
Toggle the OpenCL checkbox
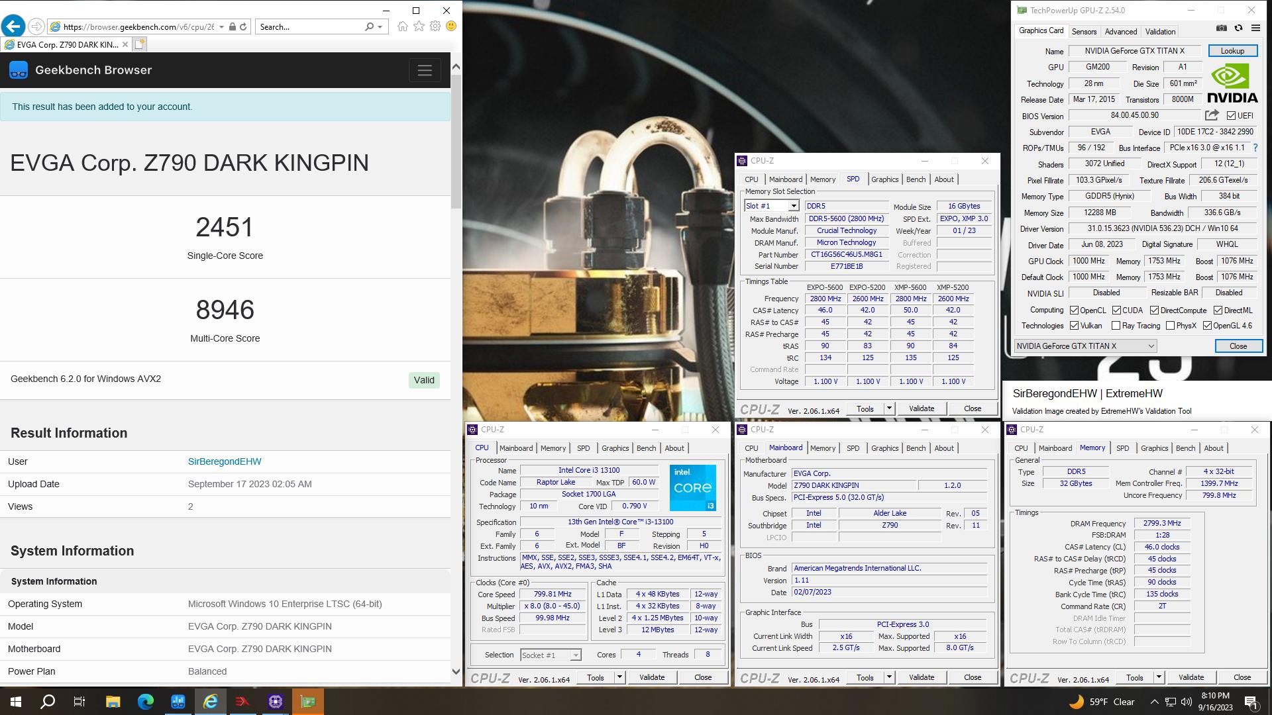coord(1074,310)
